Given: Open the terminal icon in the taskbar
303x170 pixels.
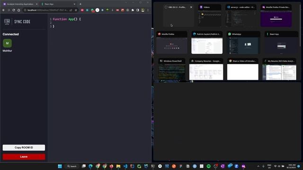Looking at the screenshot, I should tap(153, 166).
